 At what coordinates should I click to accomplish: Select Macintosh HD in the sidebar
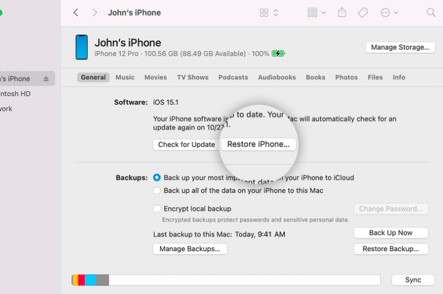tap(15, 93)
